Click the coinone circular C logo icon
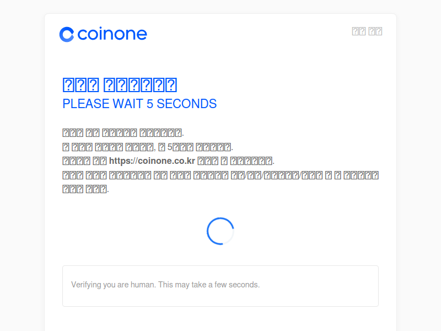 point(67,34)
